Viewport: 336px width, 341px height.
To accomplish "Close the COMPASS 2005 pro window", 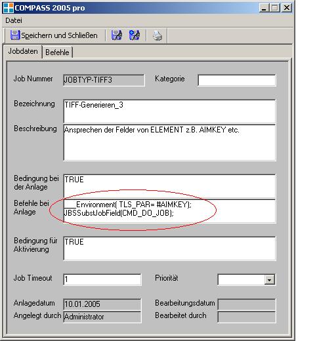I will (x=287, y=8).
